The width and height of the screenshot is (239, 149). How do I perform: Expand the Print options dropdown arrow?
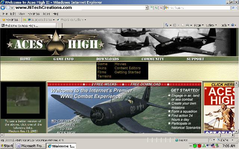191,25
